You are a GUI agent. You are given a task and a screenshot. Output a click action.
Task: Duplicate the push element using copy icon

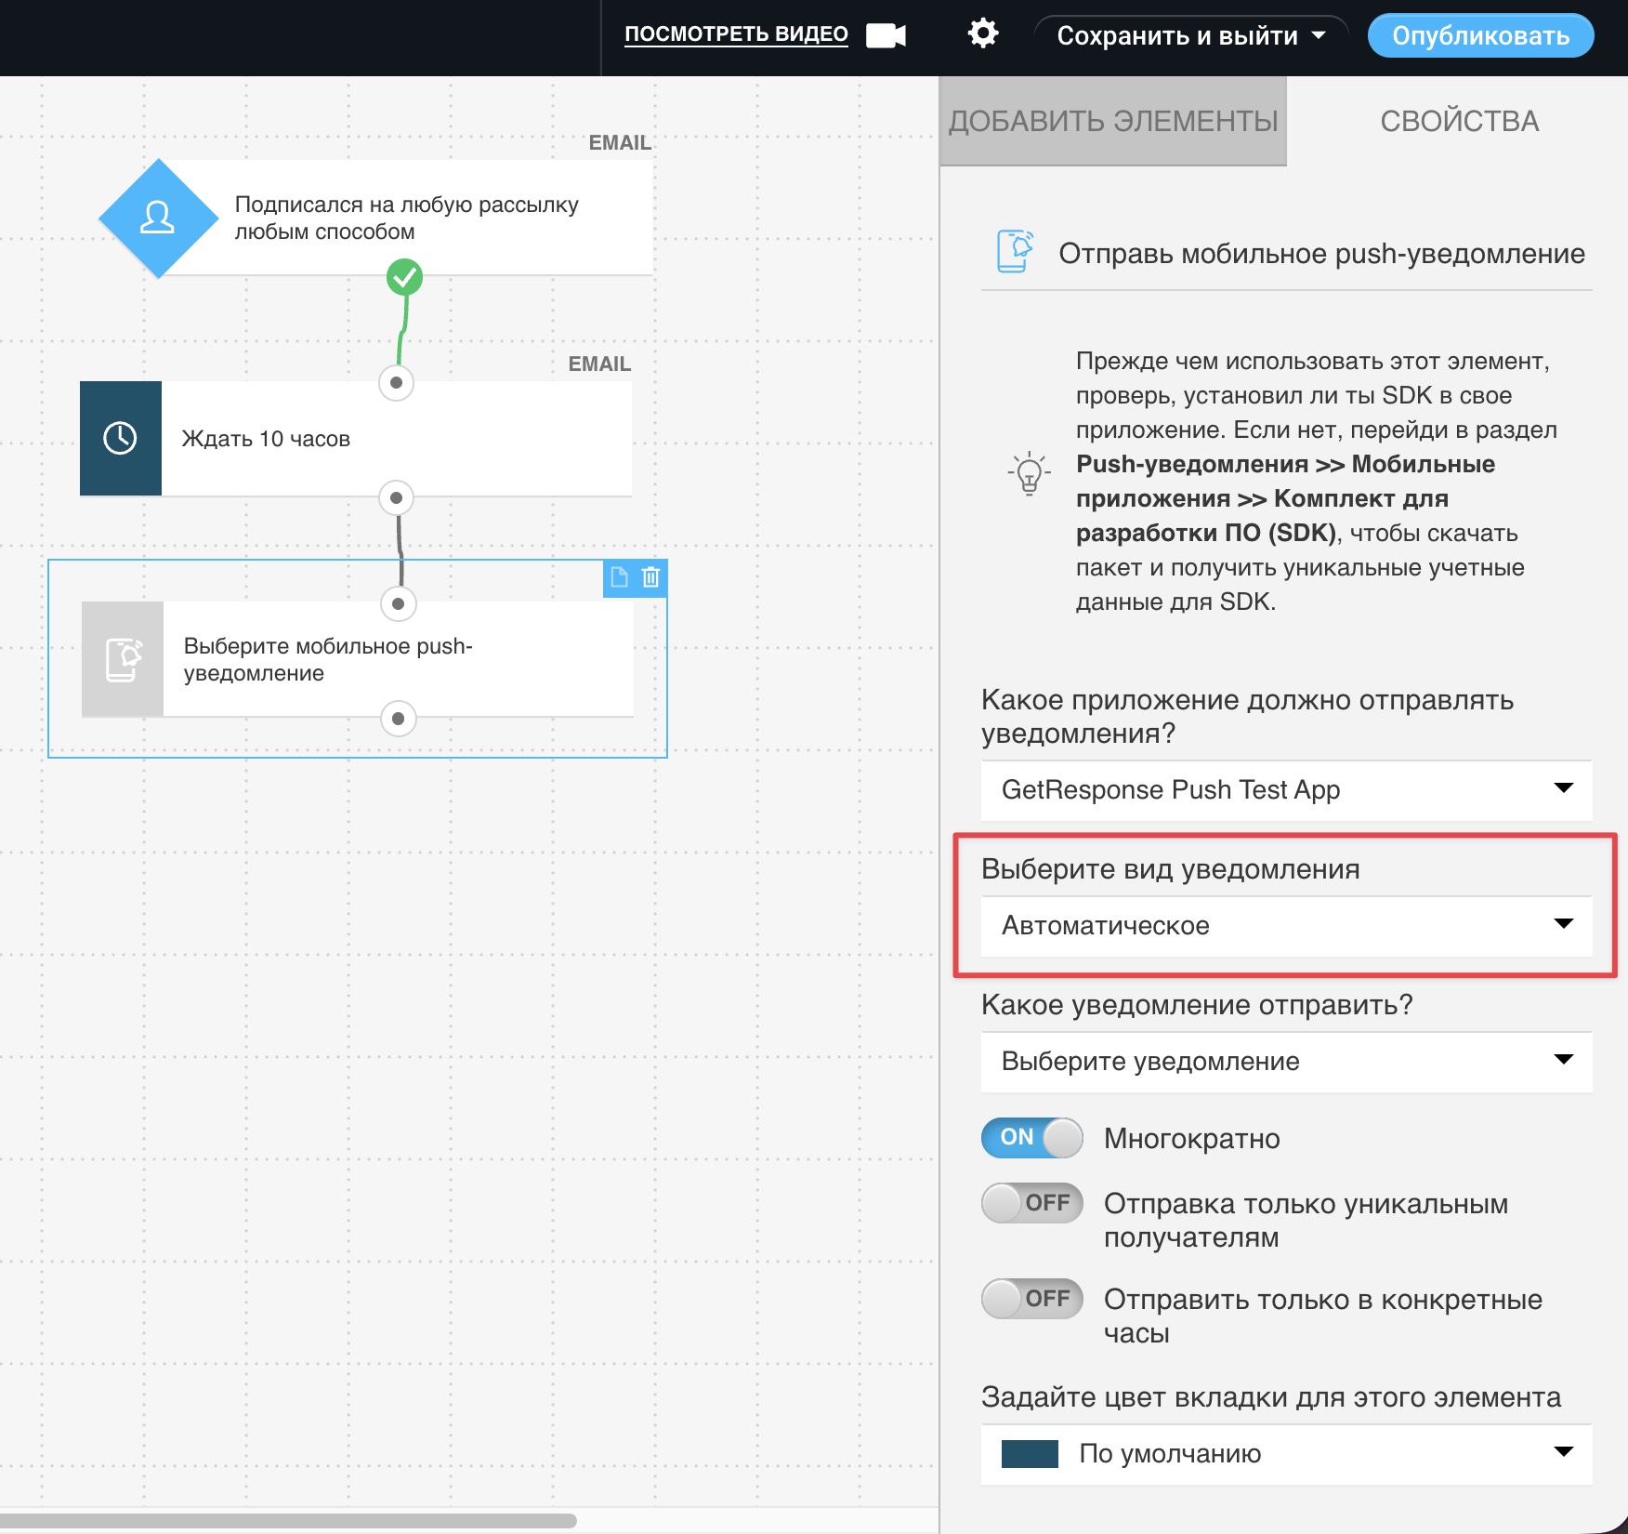pyautogui.click(x=619, y=577)
